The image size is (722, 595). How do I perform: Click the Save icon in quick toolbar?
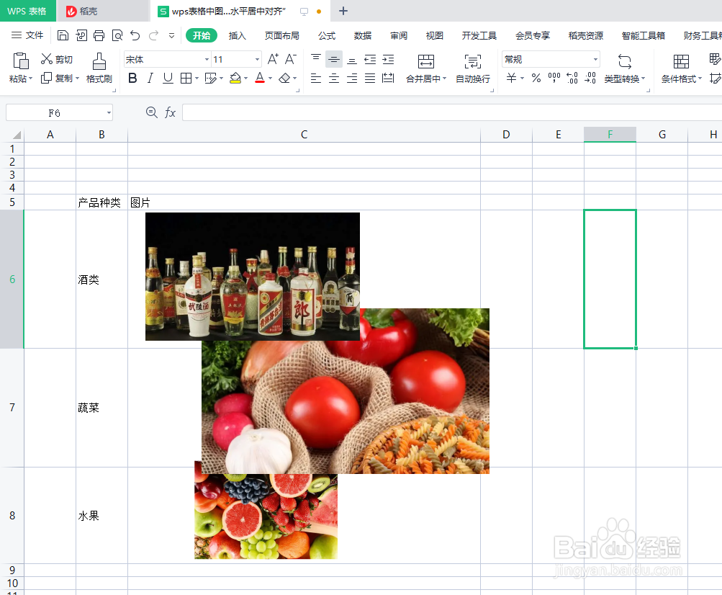click(x=63, y=35)
